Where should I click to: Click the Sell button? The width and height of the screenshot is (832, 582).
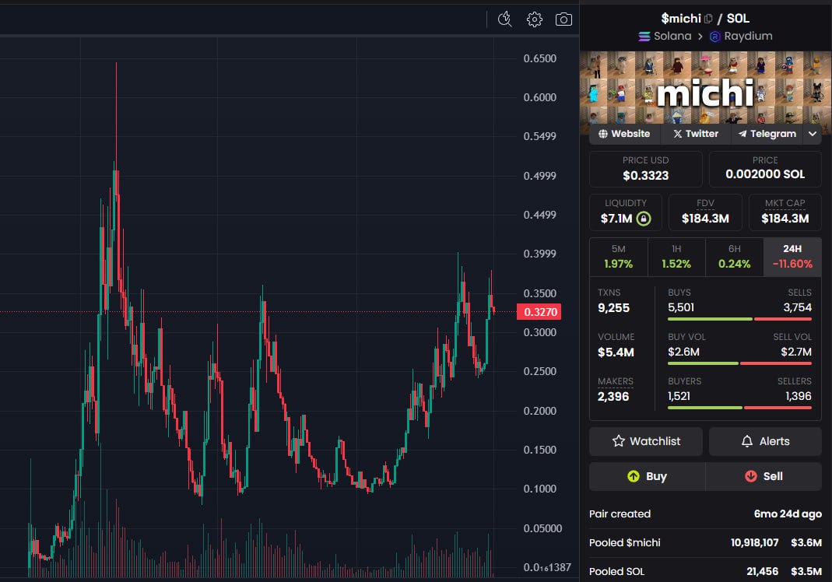click(x=764, y=476)
